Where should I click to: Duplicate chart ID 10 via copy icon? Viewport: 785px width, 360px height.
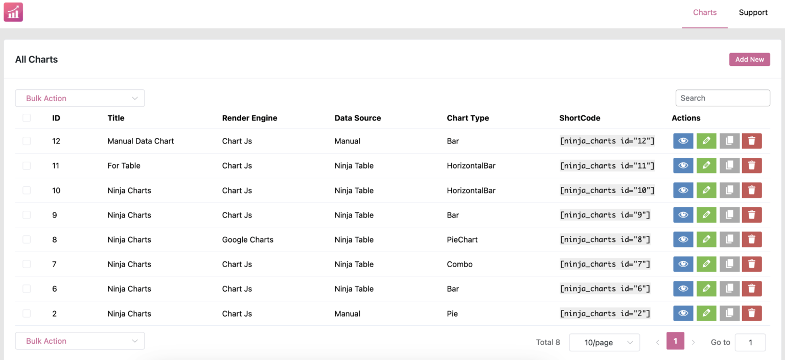[x=729, y=190]
